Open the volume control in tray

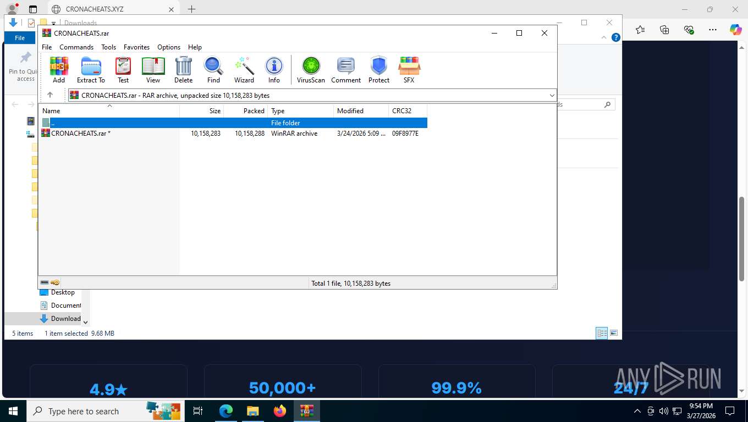664,411
